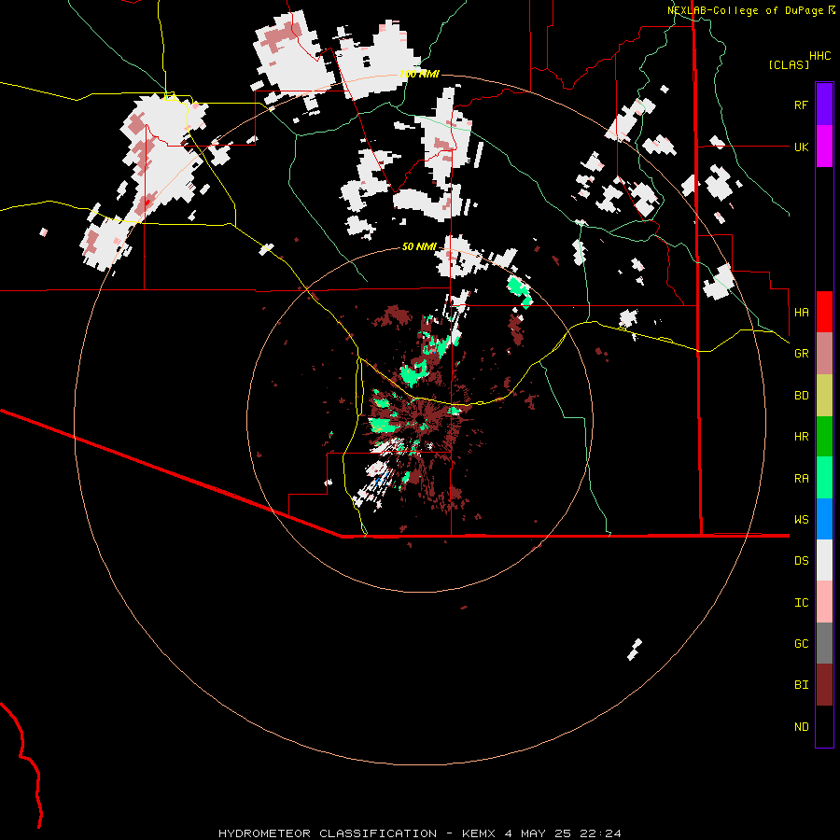840x840 pixels.
Task: Click the RA mint-green legend swatch
Action: tap(824, 478)
